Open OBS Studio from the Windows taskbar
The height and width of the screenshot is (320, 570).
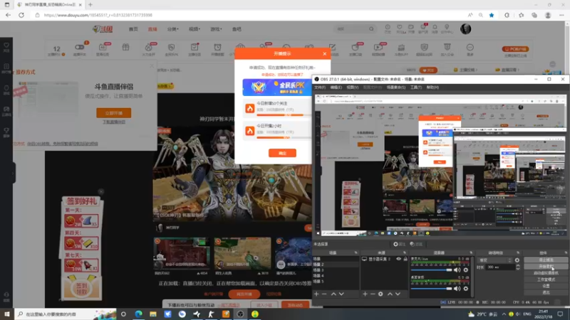click(x=240, y=314)
